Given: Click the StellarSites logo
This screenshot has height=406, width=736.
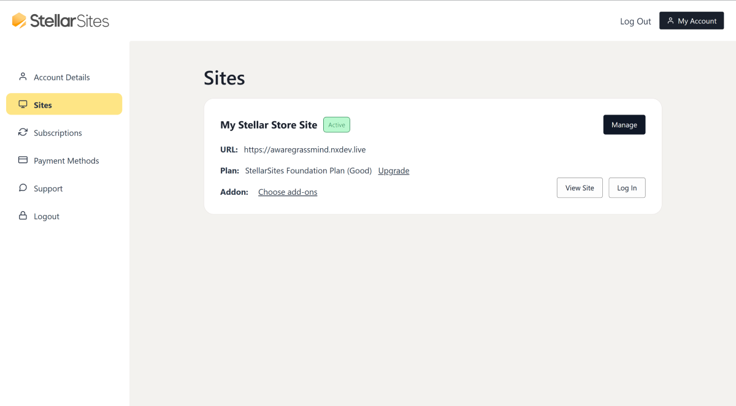Looking at the screenshot, I should tap(59, 20).
